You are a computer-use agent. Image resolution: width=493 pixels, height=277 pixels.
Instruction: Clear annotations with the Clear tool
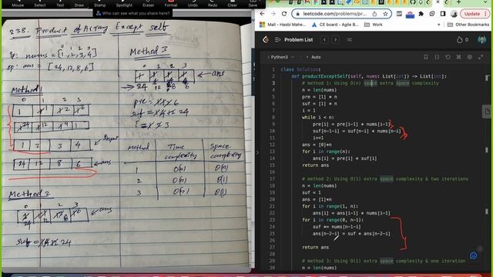[x=233, y=3]
